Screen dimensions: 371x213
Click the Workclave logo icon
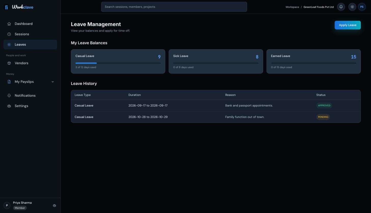(x=7, y=7)
